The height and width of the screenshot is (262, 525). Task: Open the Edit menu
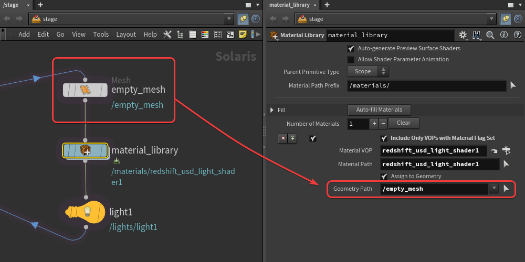point(43,35)
